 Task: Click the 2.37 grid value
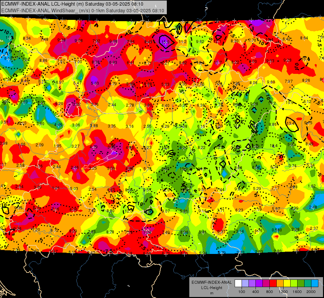tap(314, 228)
